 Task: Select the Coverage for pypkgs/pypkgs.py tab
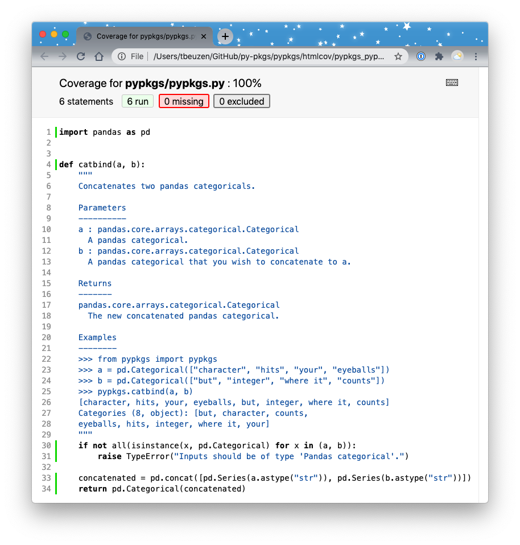pos(145,36)
